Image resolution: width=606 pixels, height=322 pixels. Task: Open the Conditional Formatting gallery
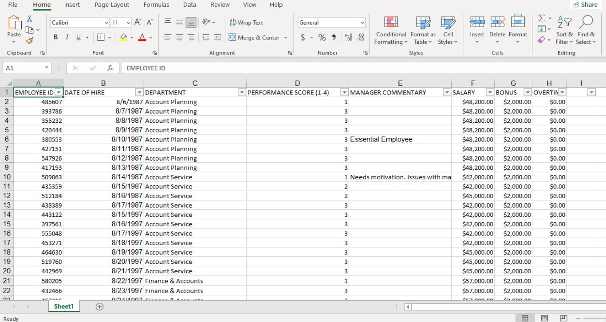tap(390, 30)
